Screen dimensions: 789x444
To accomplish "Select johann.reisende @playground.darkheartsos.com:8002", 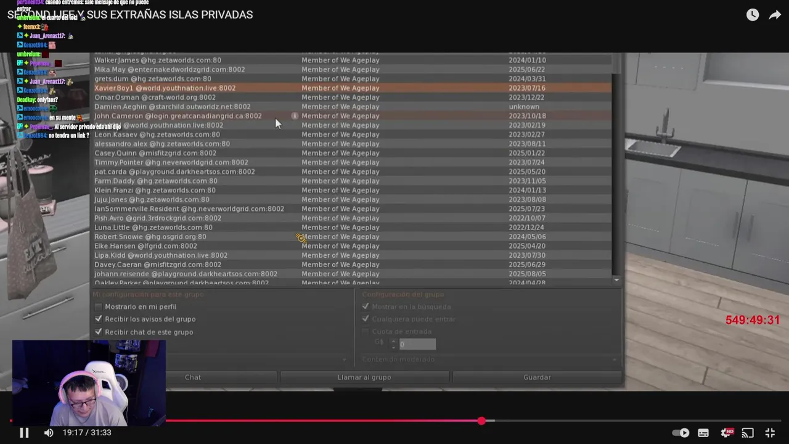I will click(352, 274).
